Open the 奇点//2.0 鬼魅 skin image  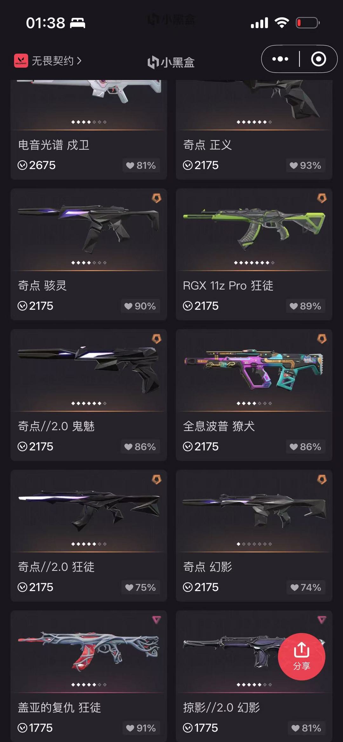pyautogui.click(x=89, y=370)
